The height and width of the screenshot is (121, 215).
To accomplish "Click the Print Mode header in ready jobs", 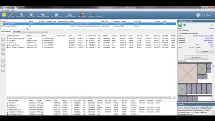I will click(x=93, y=36).
